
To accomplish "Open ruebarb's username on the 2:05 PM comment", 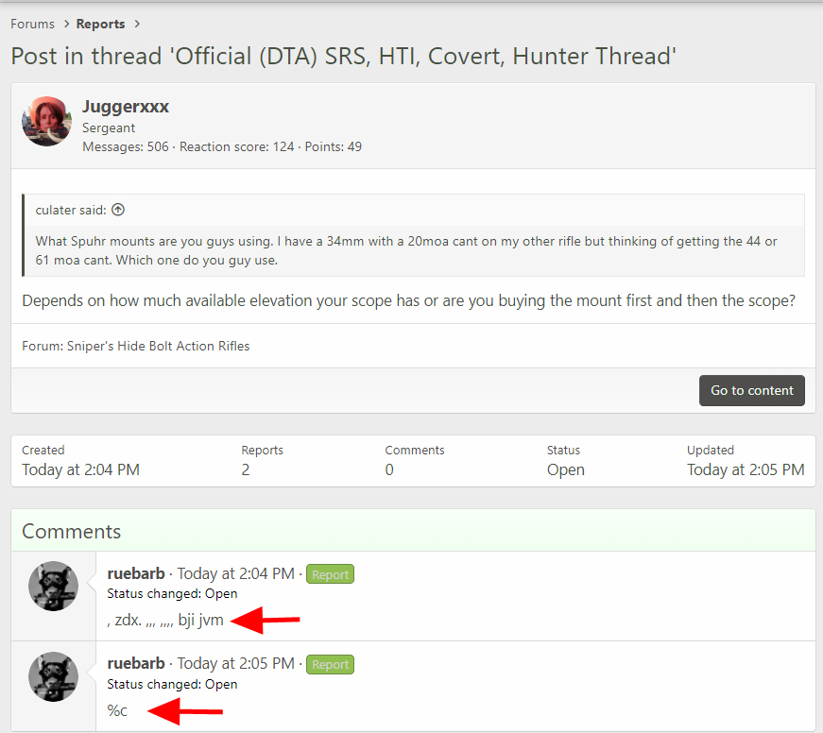I will pos(137,664).
